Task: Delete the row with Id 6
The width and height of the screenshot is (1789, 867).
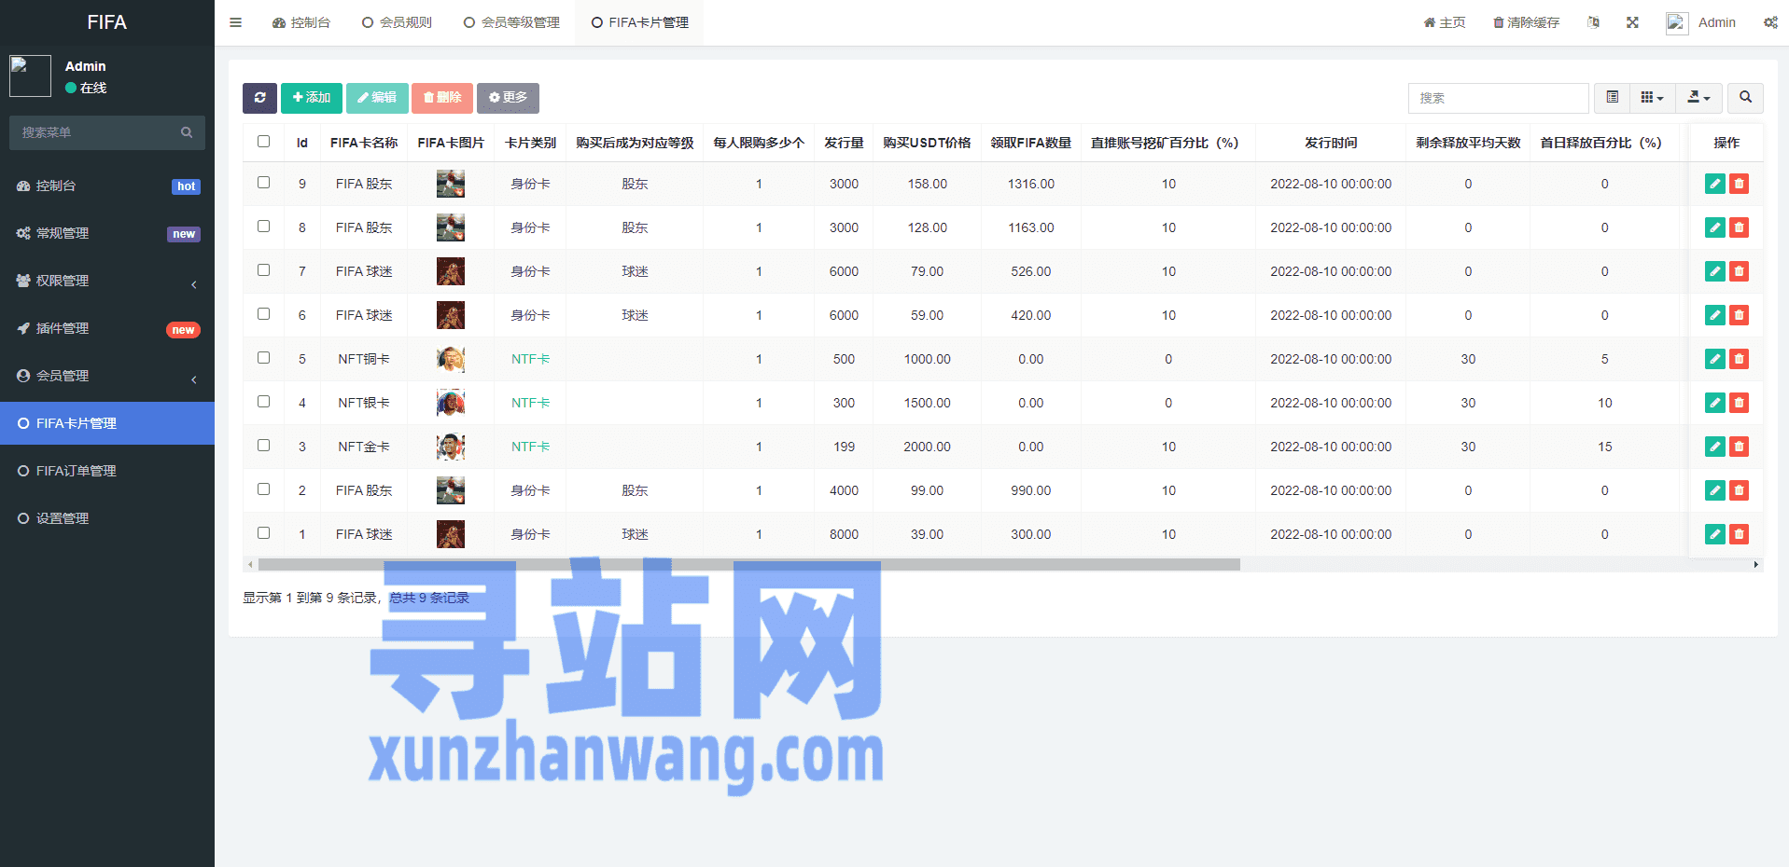Action: click(x=1739, y=315)
